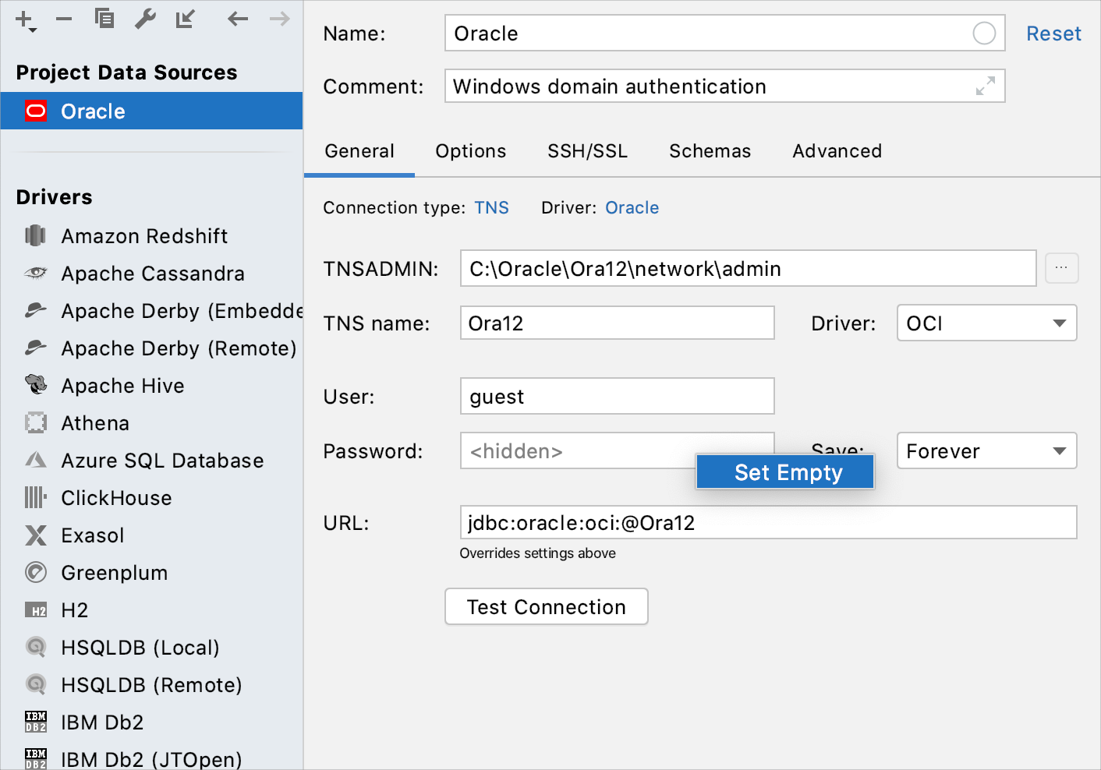The width and height of the screenshot is (1101, 770).
Task: Select the Azure SQL Database driver label
Action: point(162,460)
